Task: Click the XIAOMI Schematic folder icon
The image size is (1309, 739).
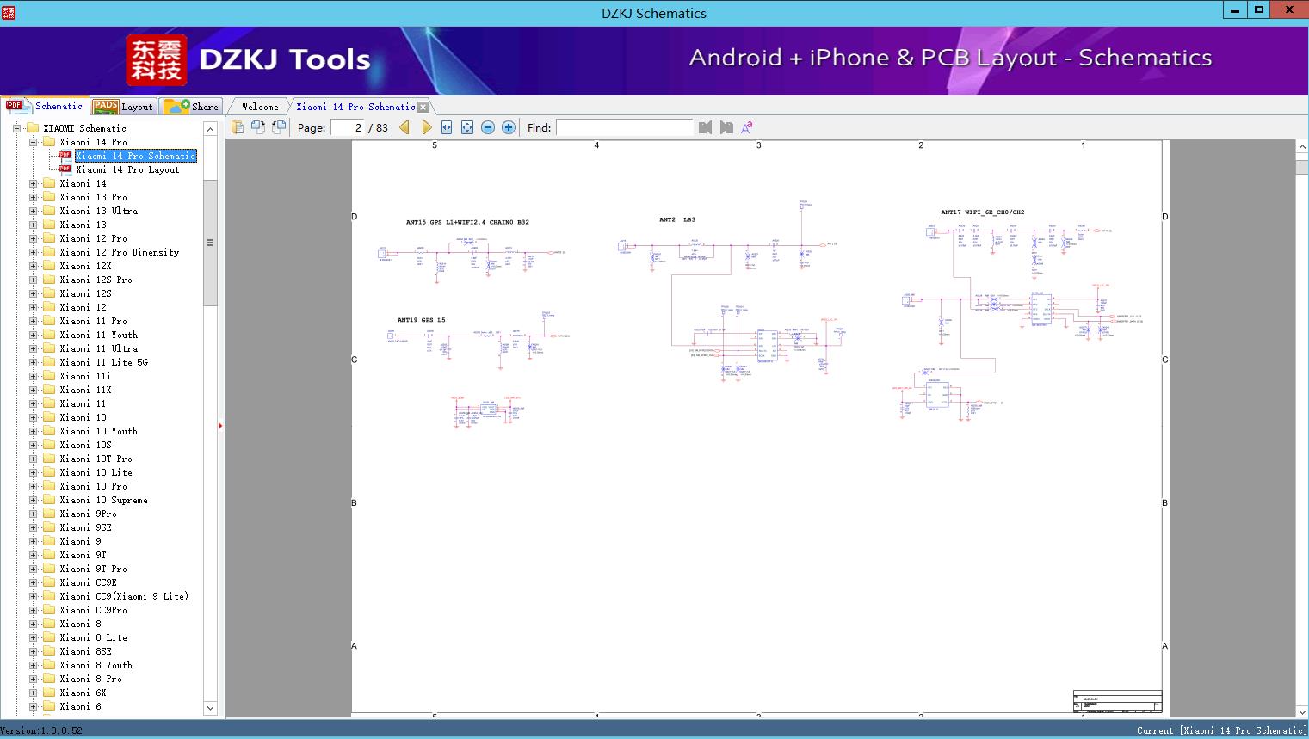Action: (x=33, y=128)
